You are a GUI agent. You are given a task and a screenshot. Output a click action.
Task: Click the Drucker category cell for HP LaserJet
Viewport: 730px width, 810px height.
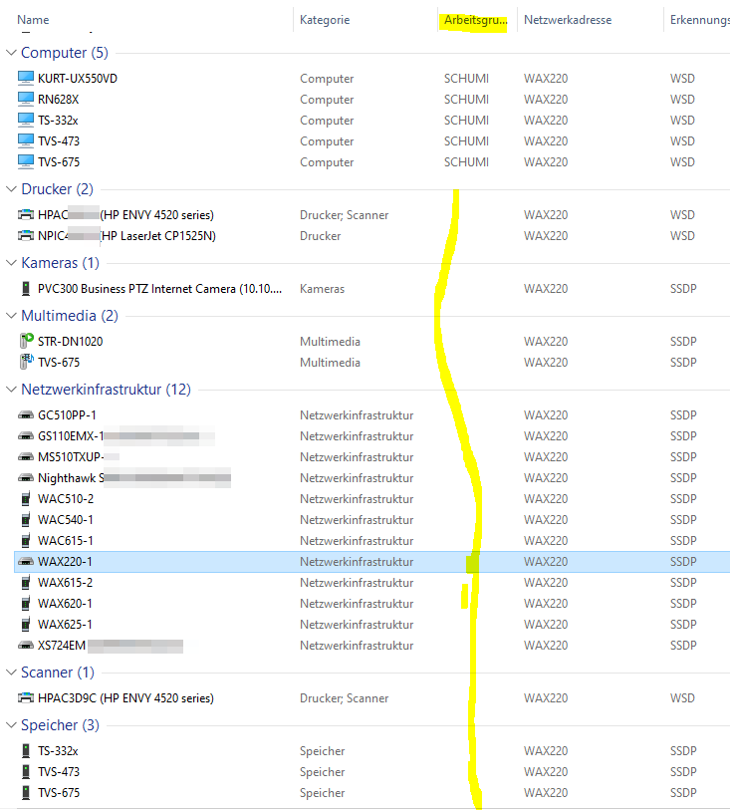pyautogui.click(x=320, y=235)
